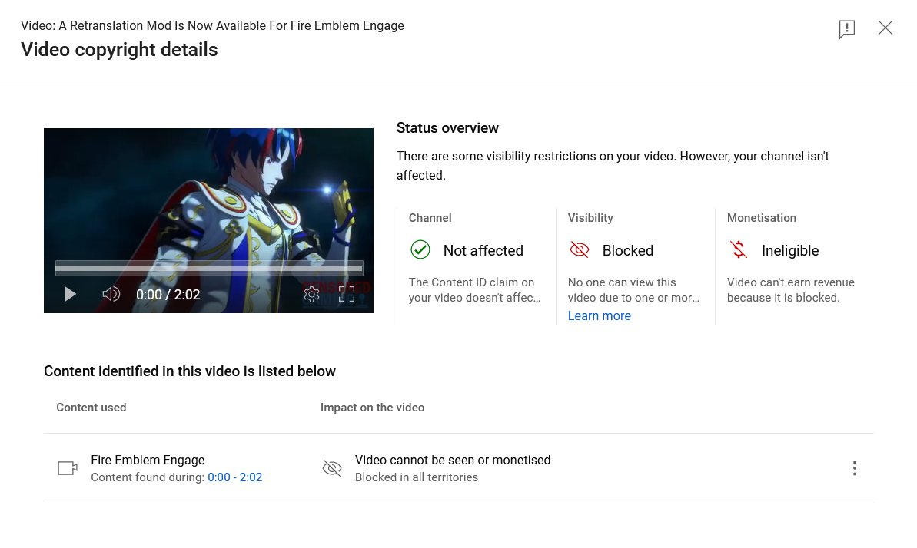Viewport: 917px width, 548px height.
Task: Mute the video preview volume
Action: pyautogui.click(x=111, y=294)
